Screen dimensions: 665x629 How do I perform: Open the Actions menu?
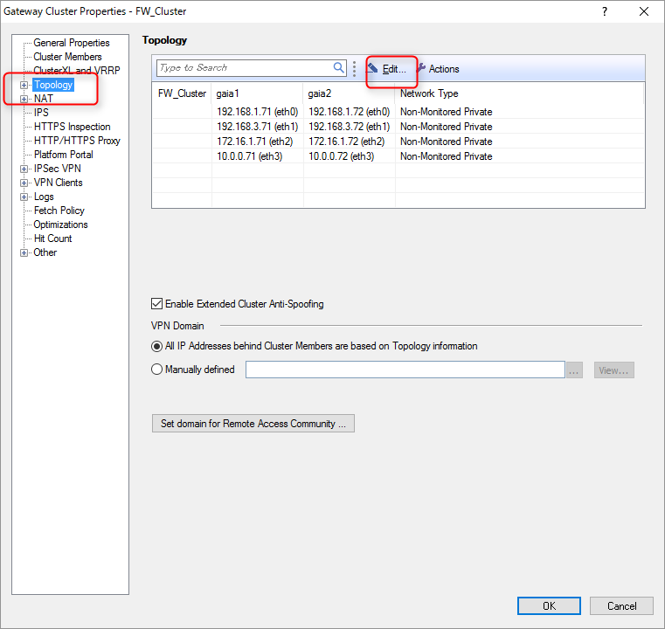tap(438, 69)
